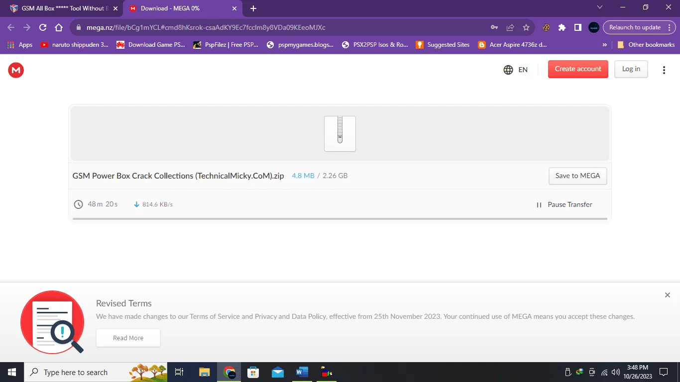Click the MEGA logo icon

(16, 70)
